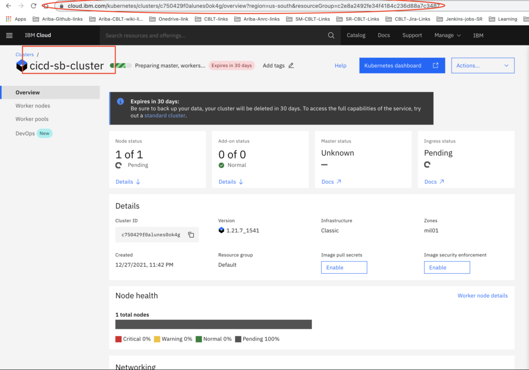Copy the Cluster ID using the copy icon
This screenshot has height=370, width=529.
(191, 234)
